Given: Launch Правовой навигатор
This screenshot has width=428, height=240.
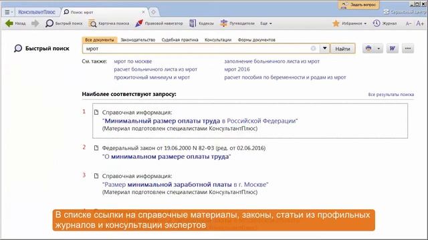Looking at the screenshot, I should [159, 23].
